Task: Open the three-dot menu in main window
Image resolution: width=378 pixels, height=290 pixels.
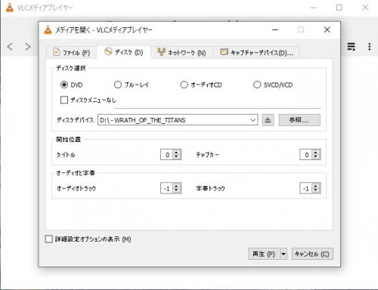Action: [x=370, y=47]
